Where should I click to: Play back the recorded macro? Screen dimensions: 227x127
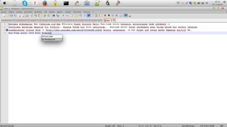[x=113, y=16]
